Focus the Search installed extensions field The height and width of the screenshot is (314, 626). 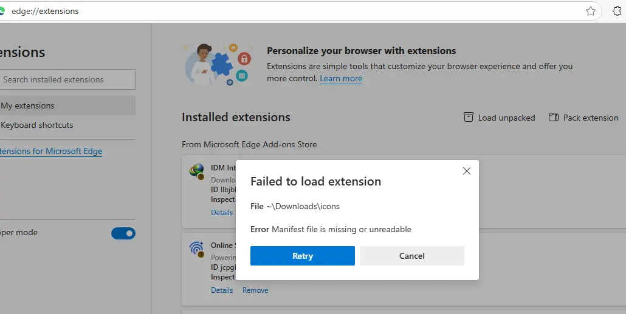67,79
